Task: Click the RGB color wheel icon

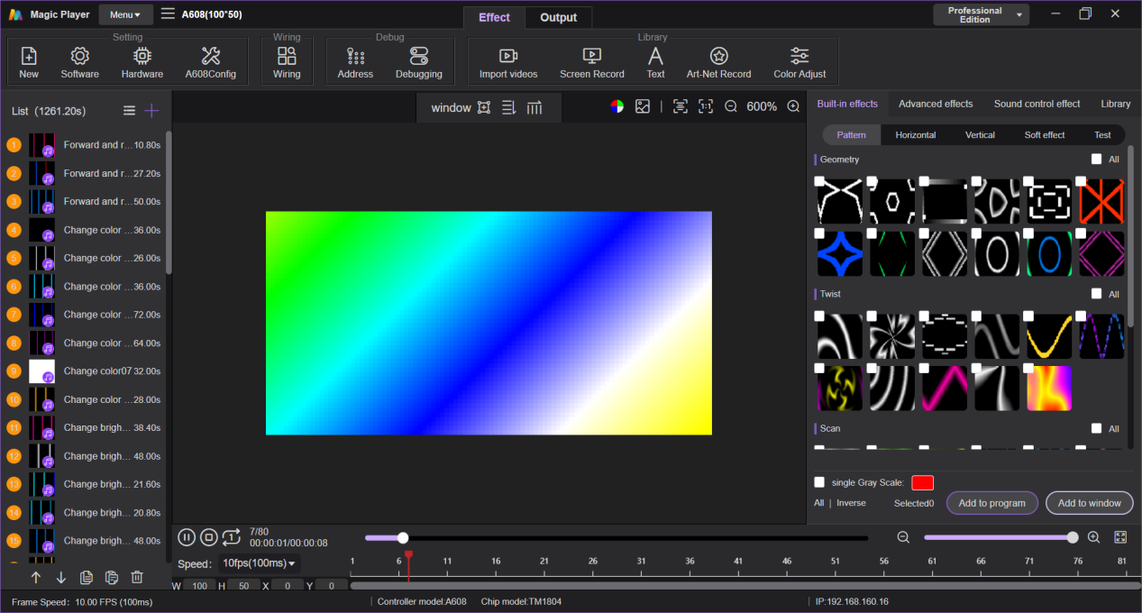Action: [617, 106]
